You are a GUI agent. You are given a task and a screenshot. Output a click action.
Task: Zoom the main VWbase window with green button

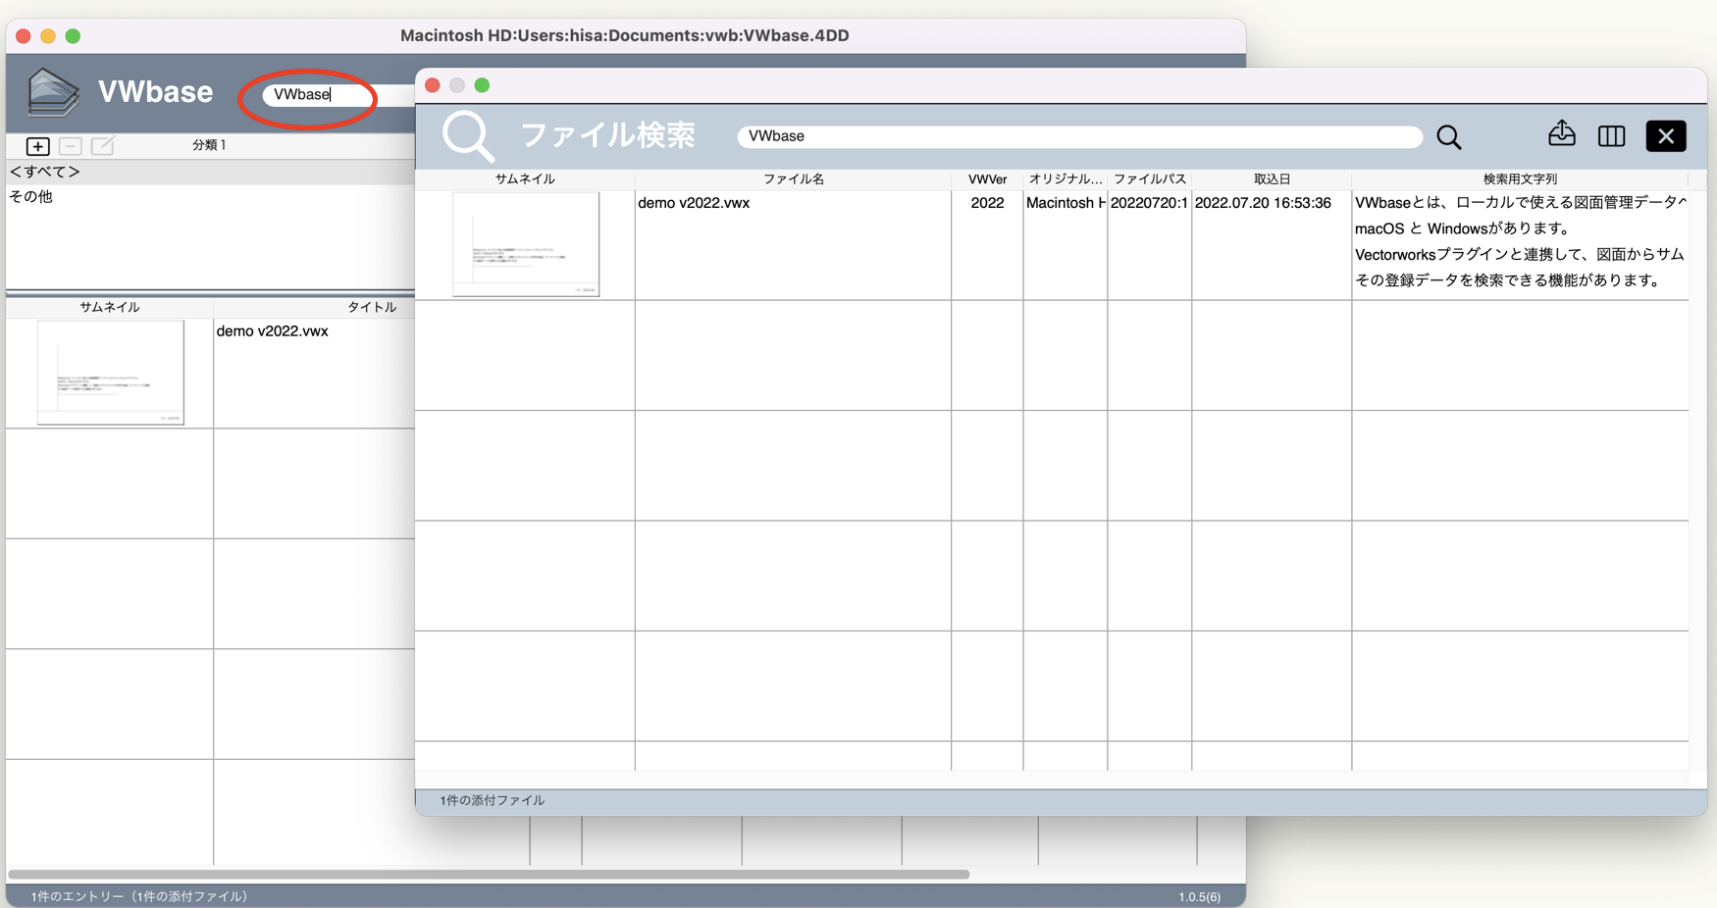(x=73, y=36)
